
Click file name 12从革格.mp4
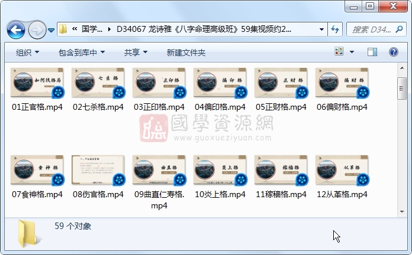342,194
